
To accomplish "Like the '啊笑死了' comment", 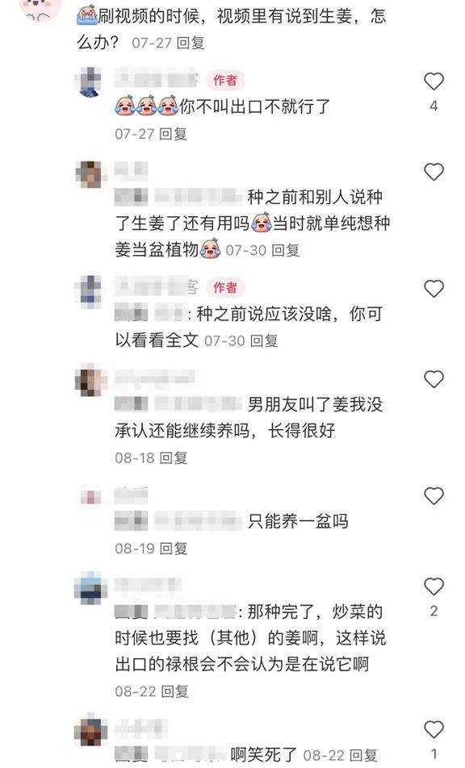I will (434, 729).
